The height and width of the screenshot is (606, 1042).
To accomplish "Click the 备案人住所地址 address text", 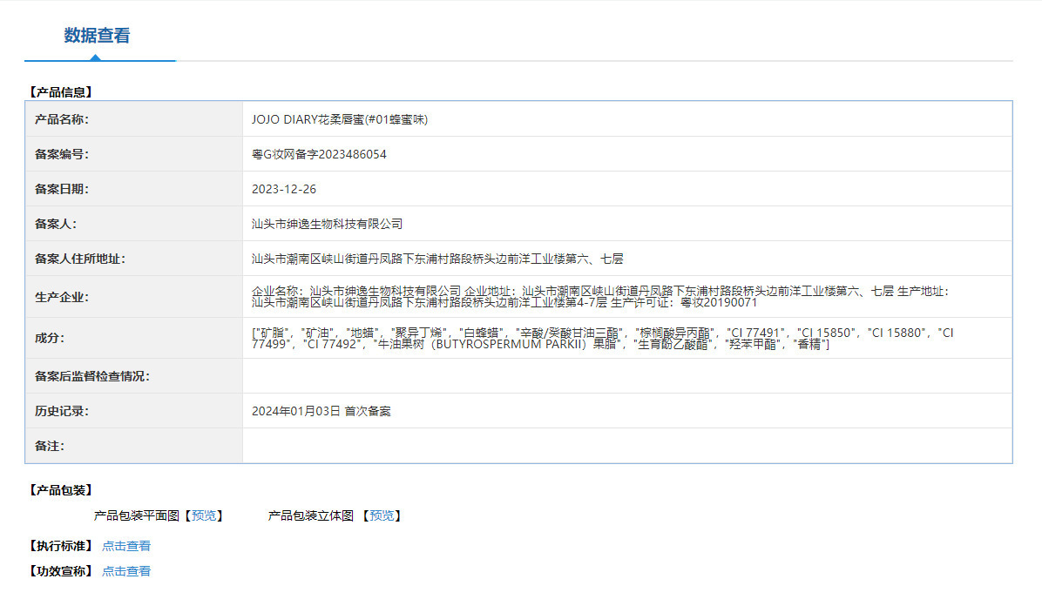I will pos(437,259).
